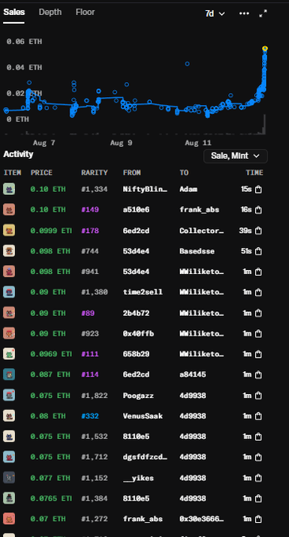The image size is (289, 537).
Task: Open seller Poogazz profile
Action: click(138, 396)
